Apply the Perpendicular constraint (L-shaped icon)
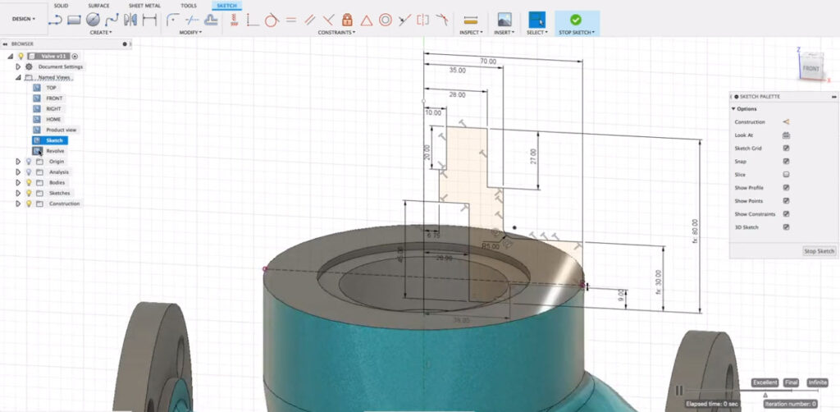840x412 pixels. pyautogui.click(x=253, y=21)
